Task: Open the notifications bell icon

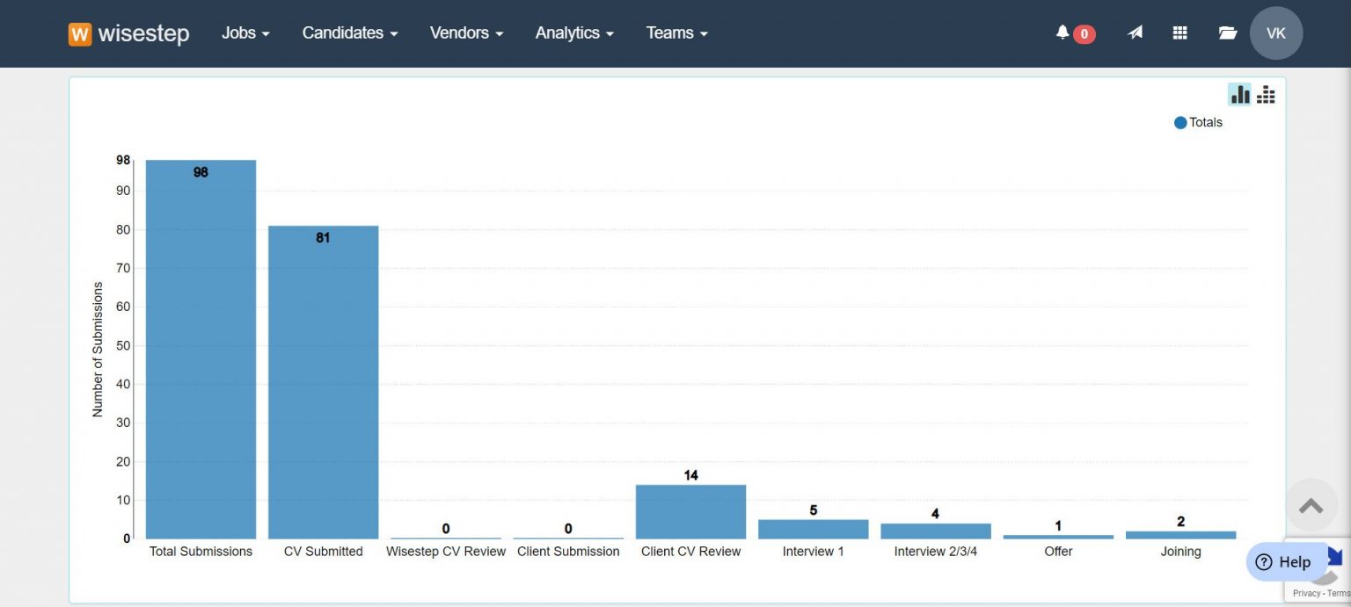Action: [x=1066, y=32]
